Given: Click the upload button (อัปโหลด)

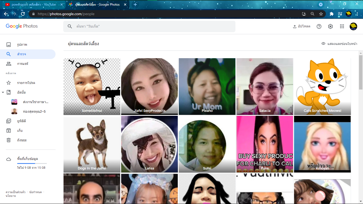Looking at the screenshot, I should point(302,26).
